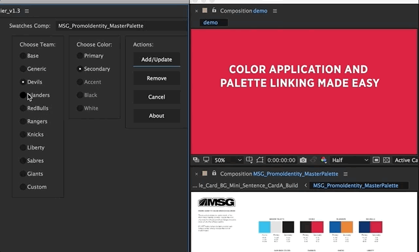Open the Active Camera view dropdown
This screenshot has height=252, width=419.
point(406,160)
